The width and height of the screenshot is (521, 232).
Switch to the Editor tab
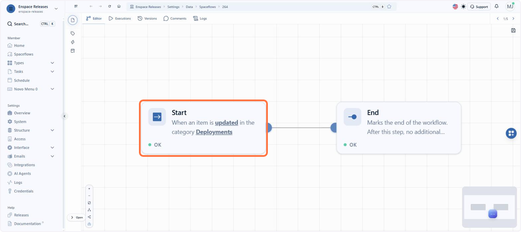pos(94,19)
